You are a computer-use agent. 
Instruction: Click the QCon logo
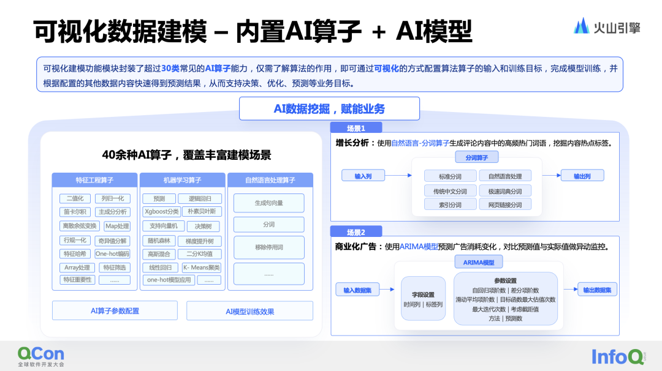[x=41, y=356]
